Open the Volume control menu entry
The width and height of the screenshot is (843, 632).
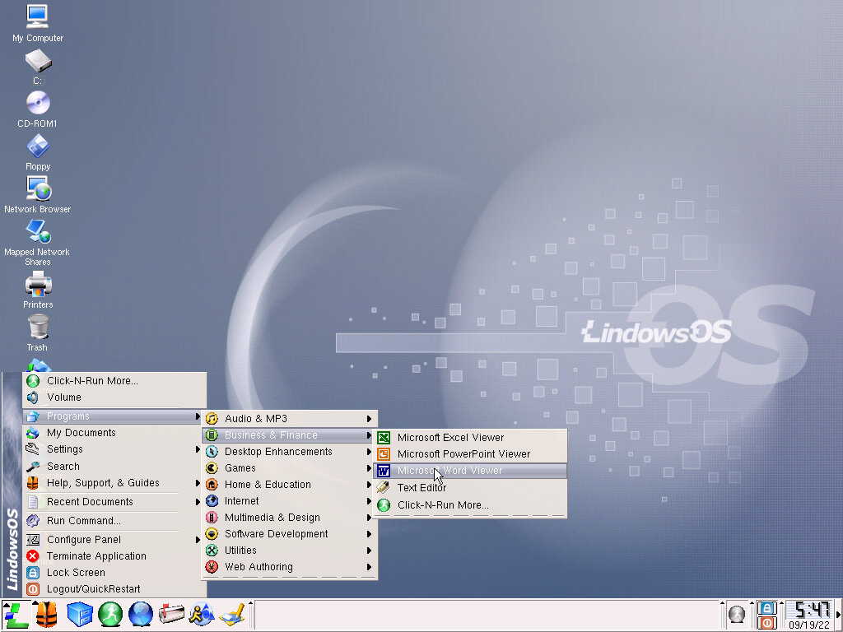coord(64,397)
